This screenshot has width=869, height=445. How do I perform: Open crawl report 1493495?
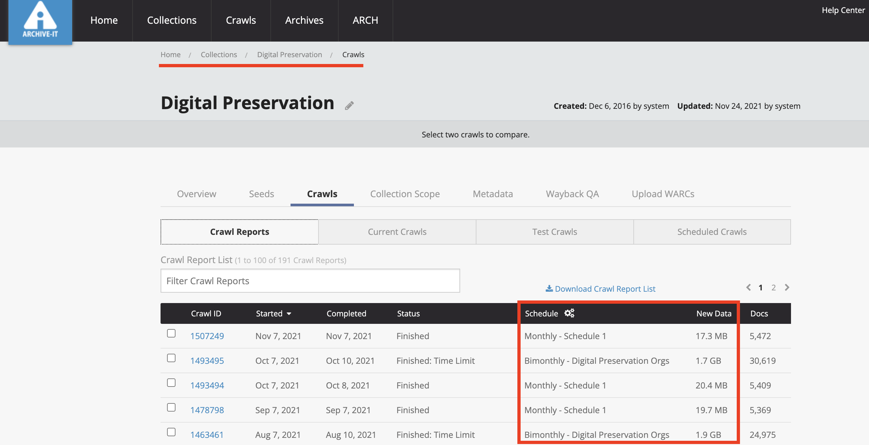click(x=207, y=361)
